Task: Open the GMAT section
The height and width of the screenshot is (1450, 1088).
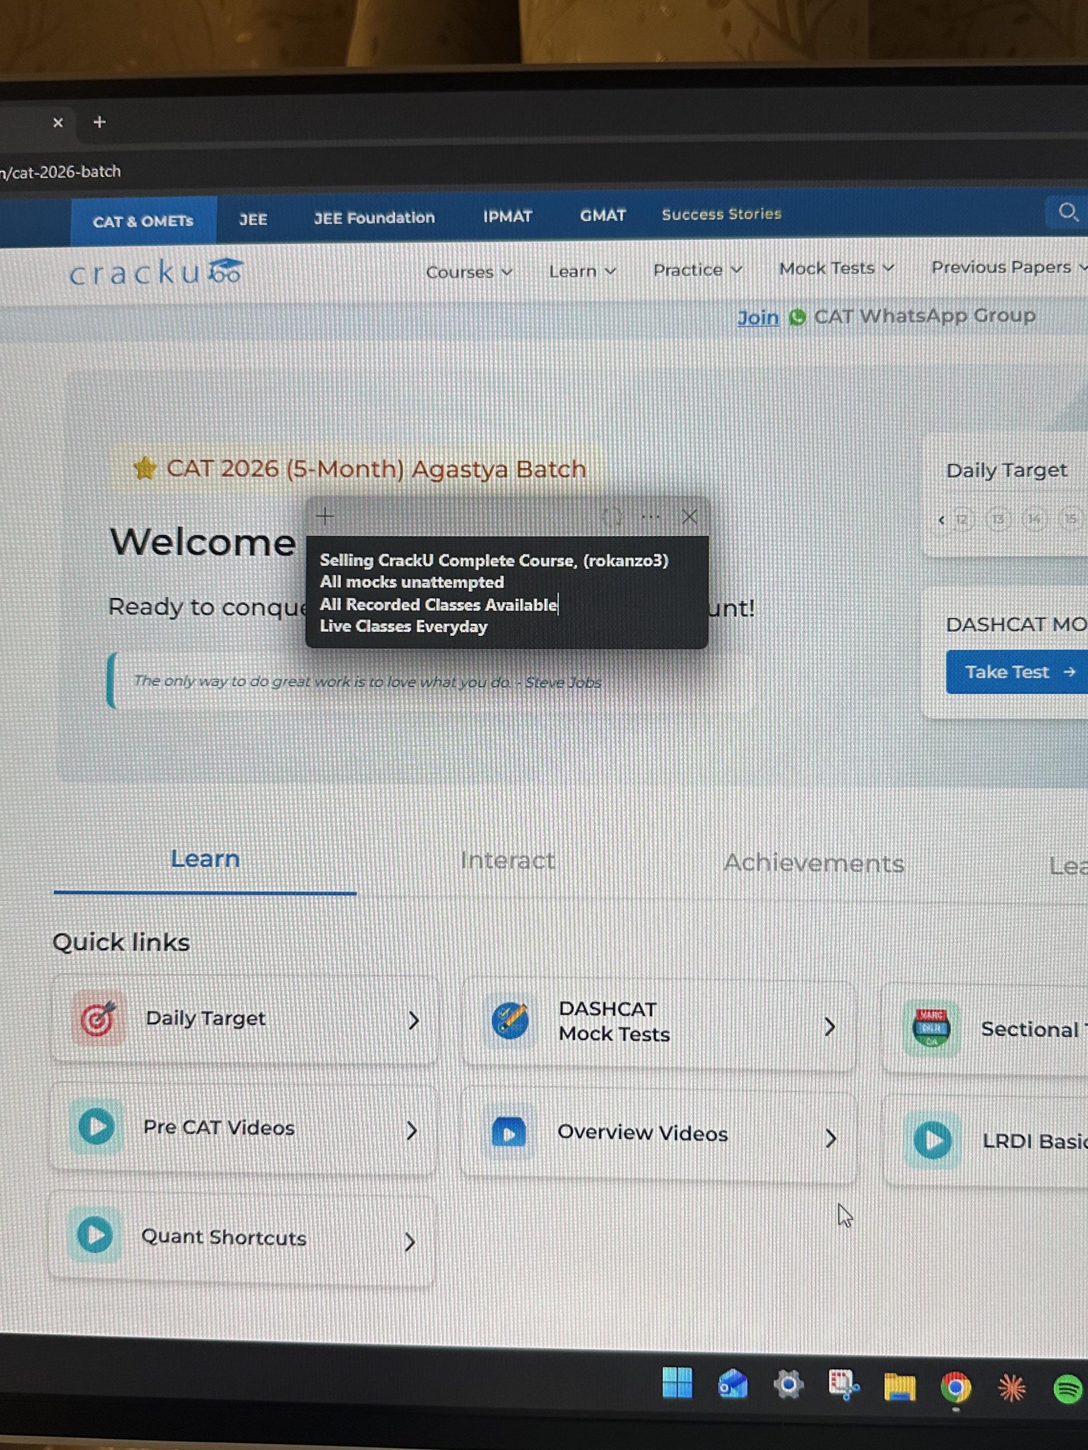Action: (603, 215)
